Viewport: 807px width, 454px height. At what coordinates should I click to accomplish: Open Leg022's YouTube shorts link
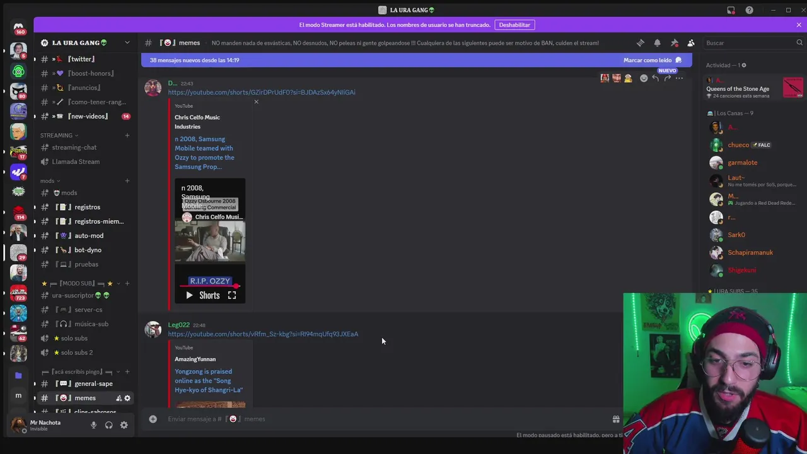[x=263, y=334]
